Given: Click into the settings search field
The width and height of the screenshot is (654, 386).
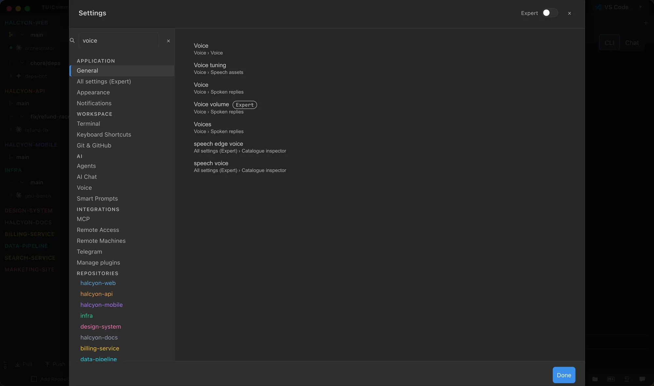Looking at the screenshot, I should [119, 41].
